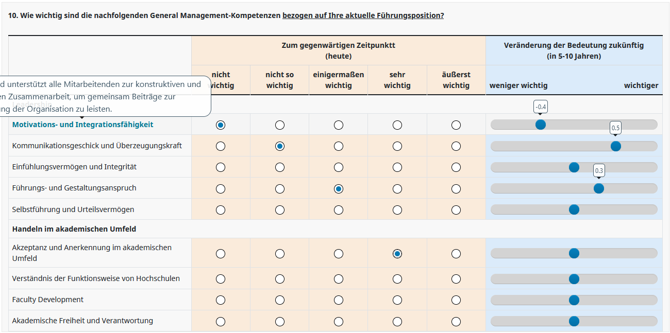Click the Motivations- und Integrationsfähigkeit slider handle
The width and height of the screenshot is (670, 333).
(x=541, y=125)
